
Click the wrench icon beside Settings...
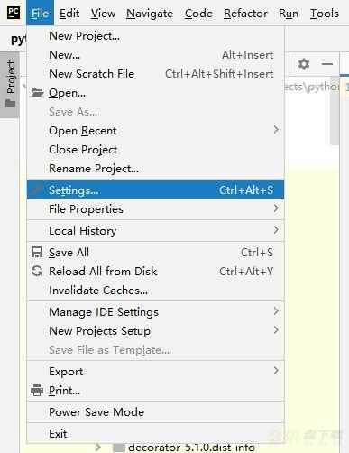(38, 190)
